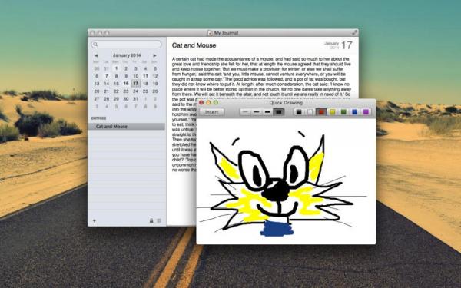
Task: Enter fullscreen via My Journal title bar arrows
Action: pyautogui.click(x=354, y=32)
